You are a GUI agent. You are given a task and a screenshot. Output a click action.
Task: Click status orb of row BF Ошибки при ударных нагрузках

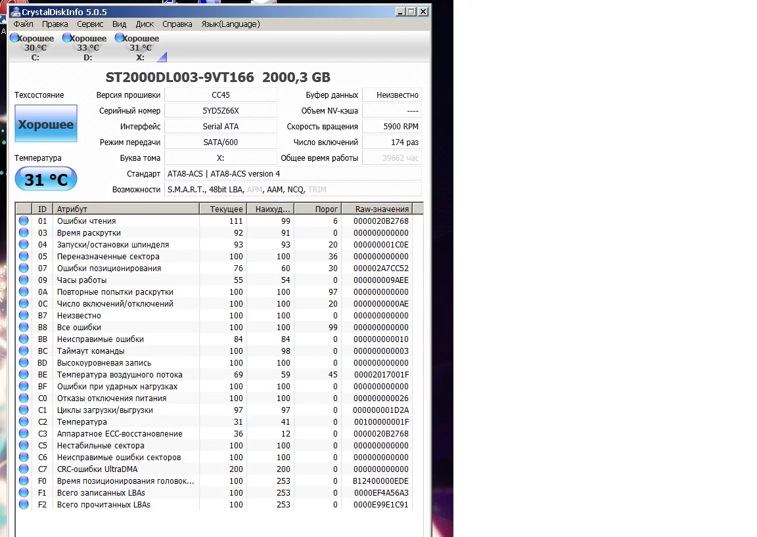tap(24, 386)
